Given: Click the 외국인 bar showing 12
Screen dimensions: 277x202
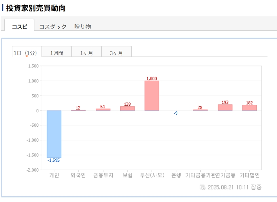Looking at the screenshot, I should click(x=78, y=110).
